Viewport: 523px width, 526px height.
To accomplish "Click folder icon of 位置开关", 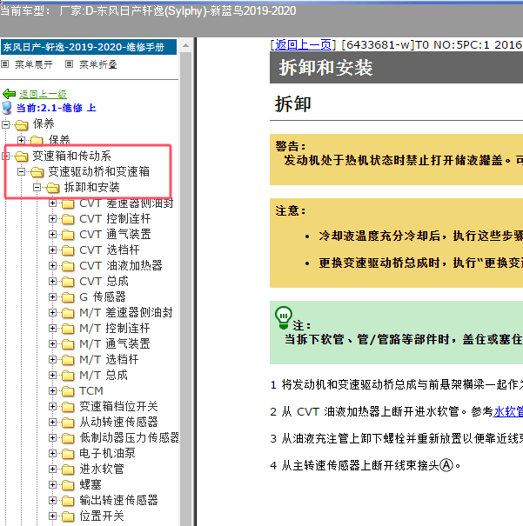I will click(x=68, y=516).
